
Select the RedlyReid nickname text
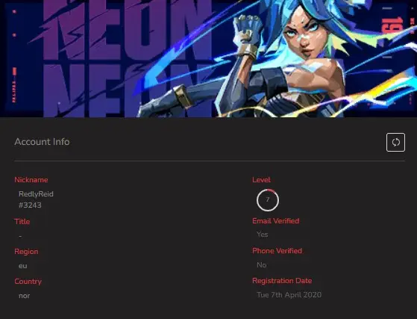36,194
